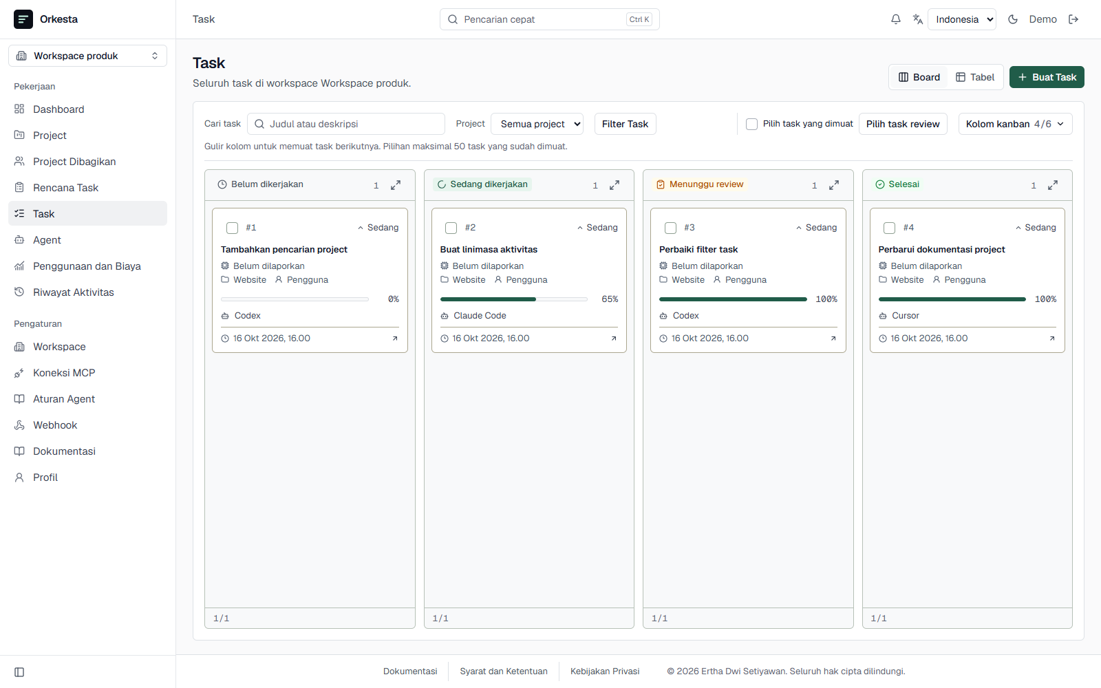Screen dimensions: 1101x688
Task: Open Penggunaan dan Biaya page
Action: click(87, 266)
